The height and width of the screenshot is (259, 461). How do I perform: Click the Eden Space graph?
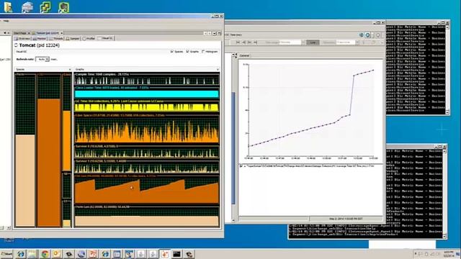click(147, 129)
